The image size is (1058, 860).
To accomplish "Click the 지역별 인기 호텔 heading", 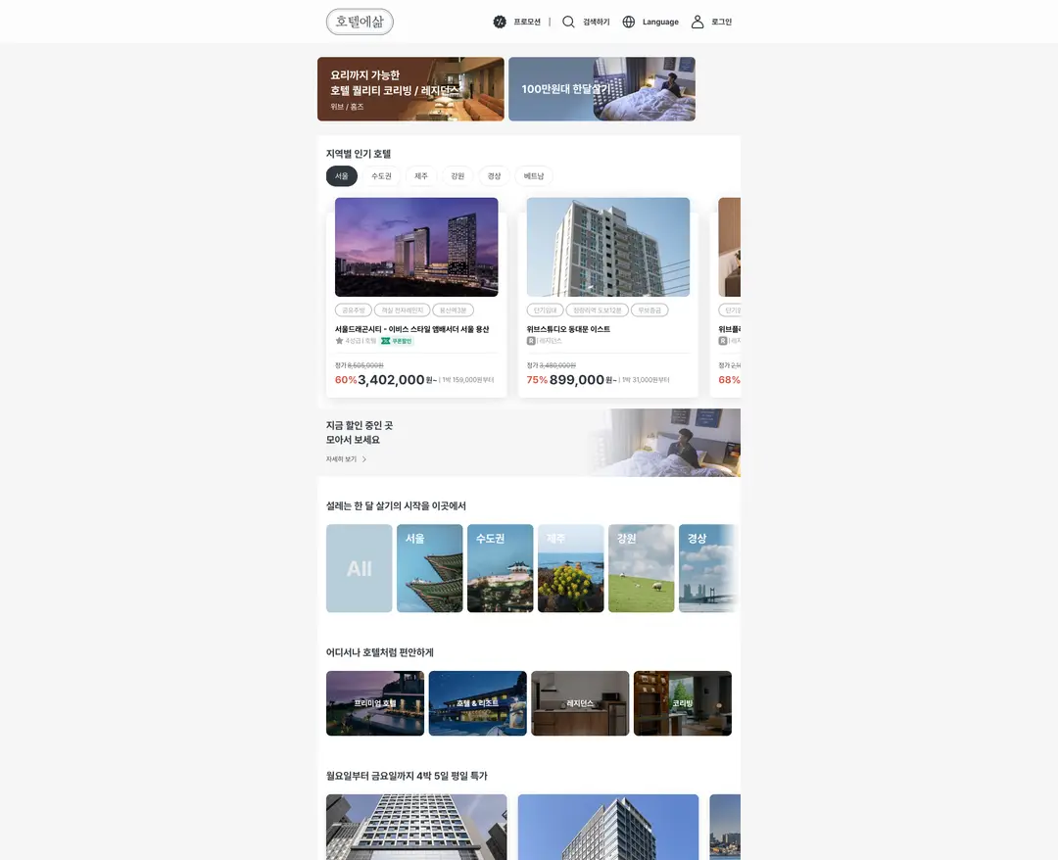I will pyautogui.click(x=359, y=154).
